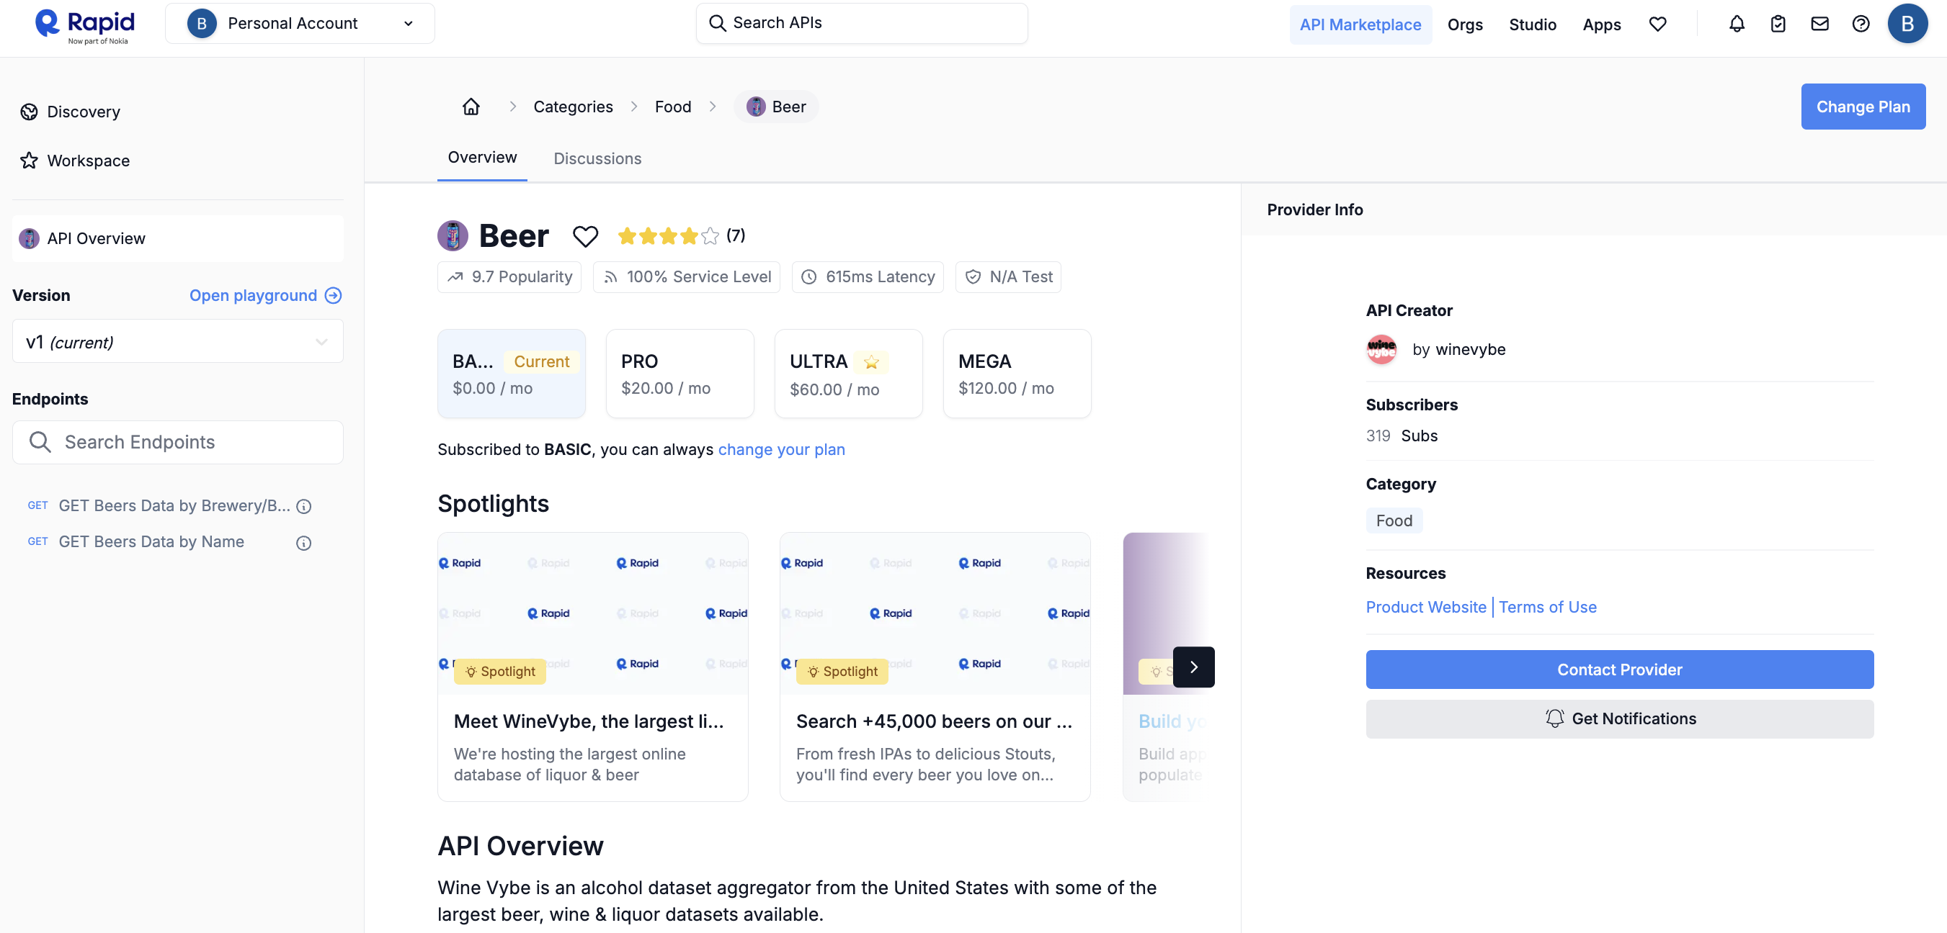
Task: Switch to the Discussions tab
Action: click(597, 158)
